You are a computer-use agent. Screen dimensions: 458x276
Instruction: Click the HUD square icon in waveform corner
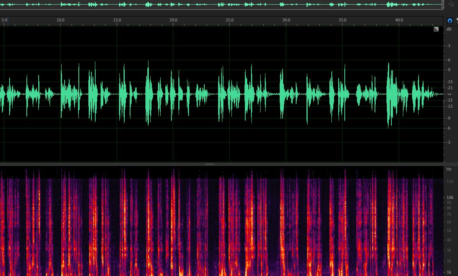[436, 29]
